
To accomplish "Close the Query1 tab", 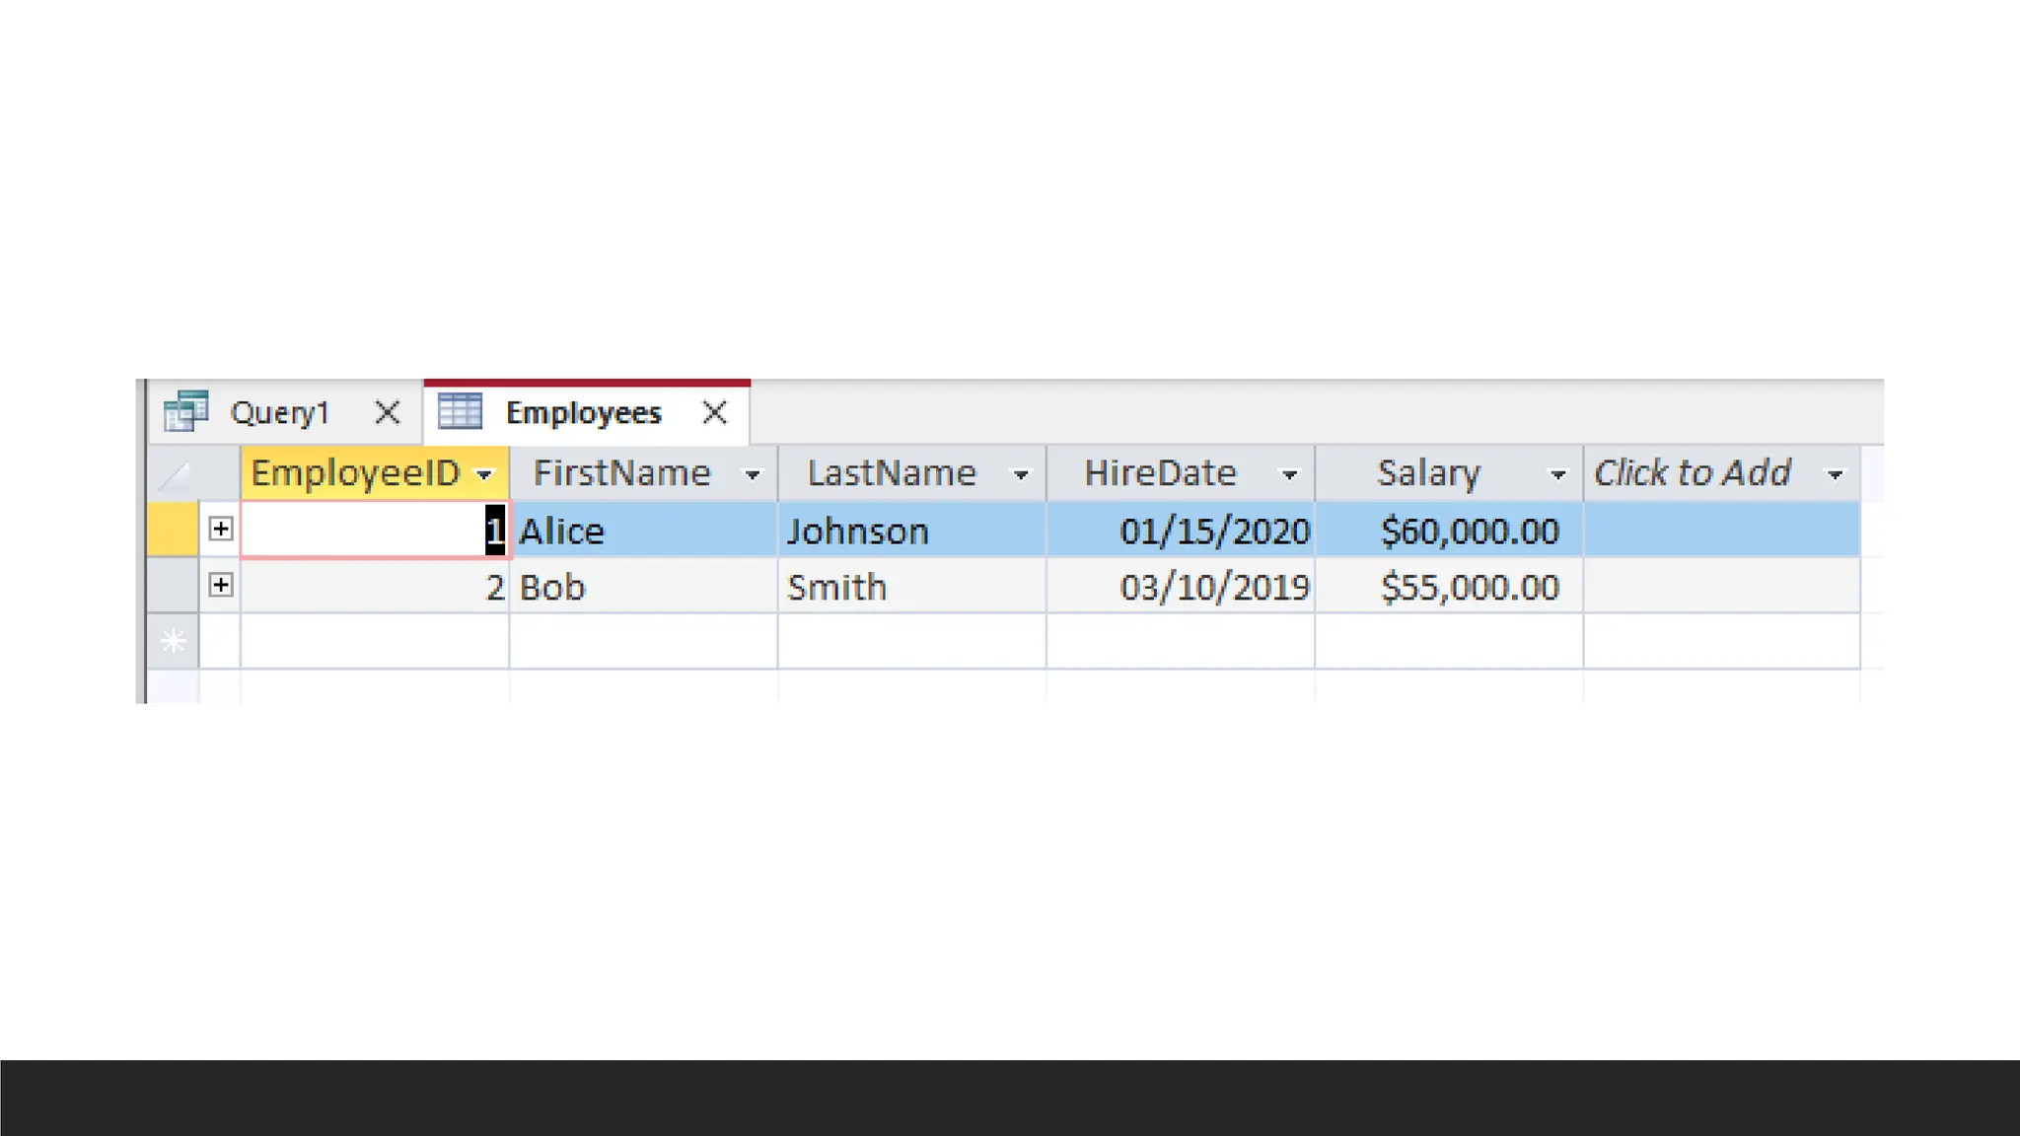I will 388,412.
